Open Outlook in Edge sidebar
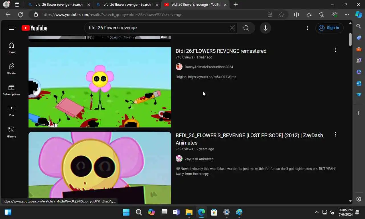This screenshot has height=219, width=365. point(359,83)
